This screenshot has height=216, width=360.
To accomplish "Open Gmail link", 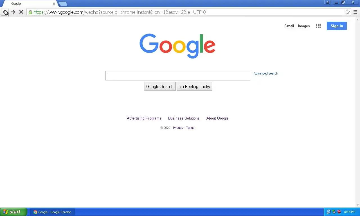I will pos(289,26).
